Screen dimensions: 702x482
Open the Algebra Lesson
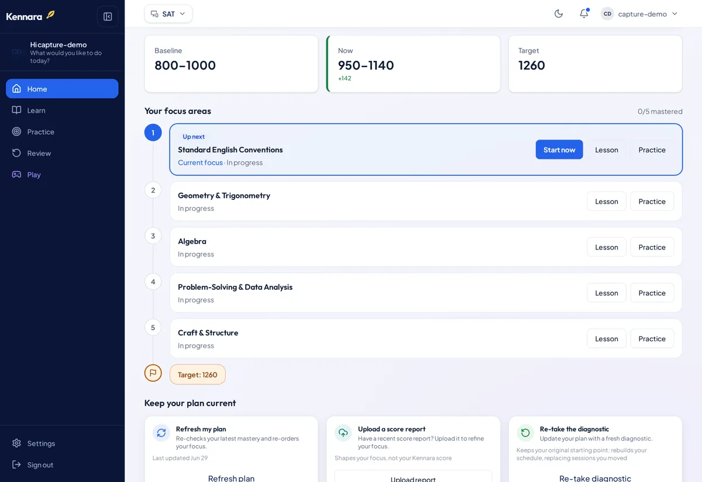607,247
